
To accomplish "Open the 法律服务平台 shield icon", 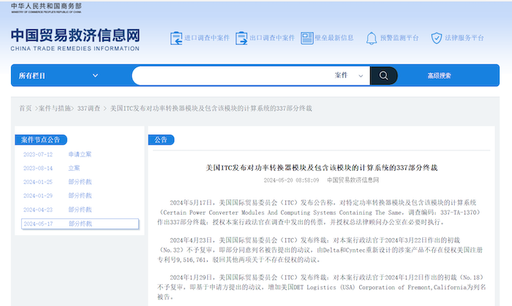I will point(437,38).
